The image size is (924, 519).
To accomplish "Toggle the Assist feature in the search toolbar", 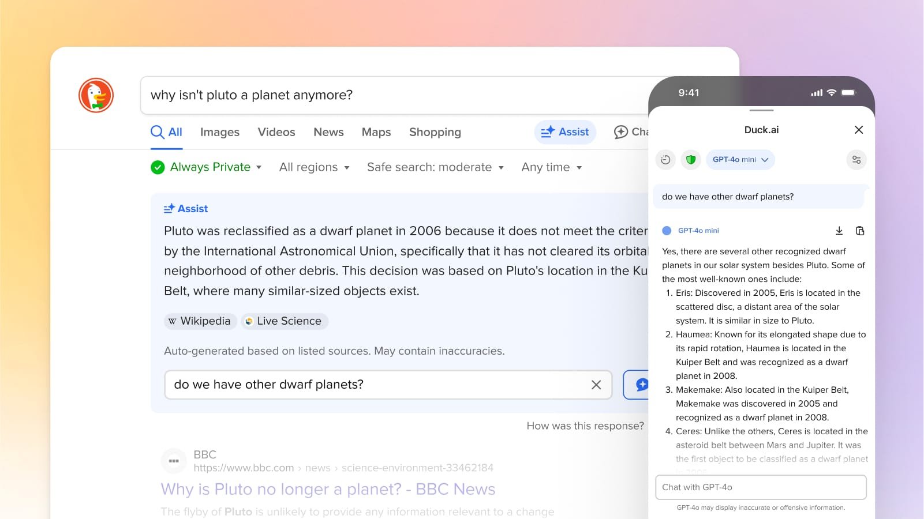I will (x=565, y=132).
